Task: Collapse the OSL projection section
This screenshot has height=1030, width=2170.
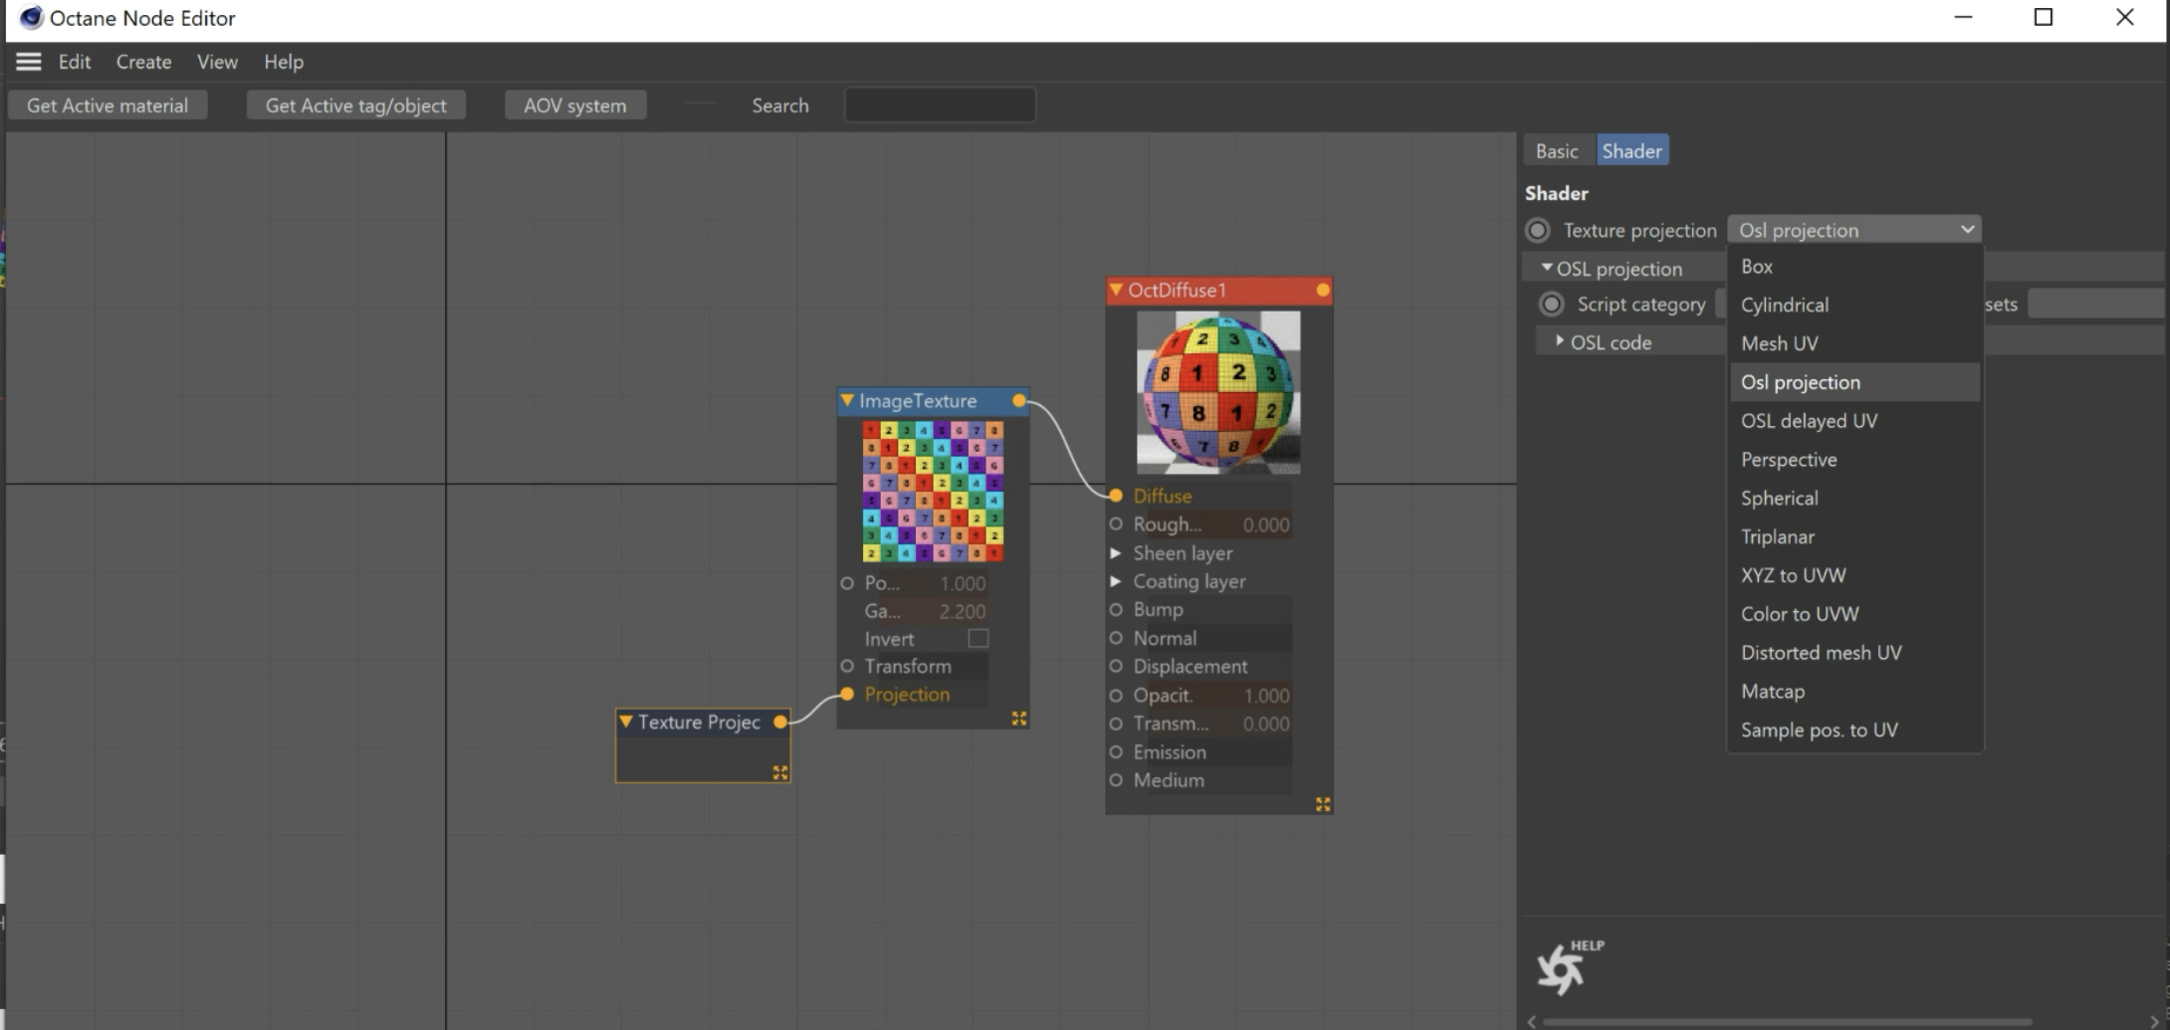Action: point(1547,268)
